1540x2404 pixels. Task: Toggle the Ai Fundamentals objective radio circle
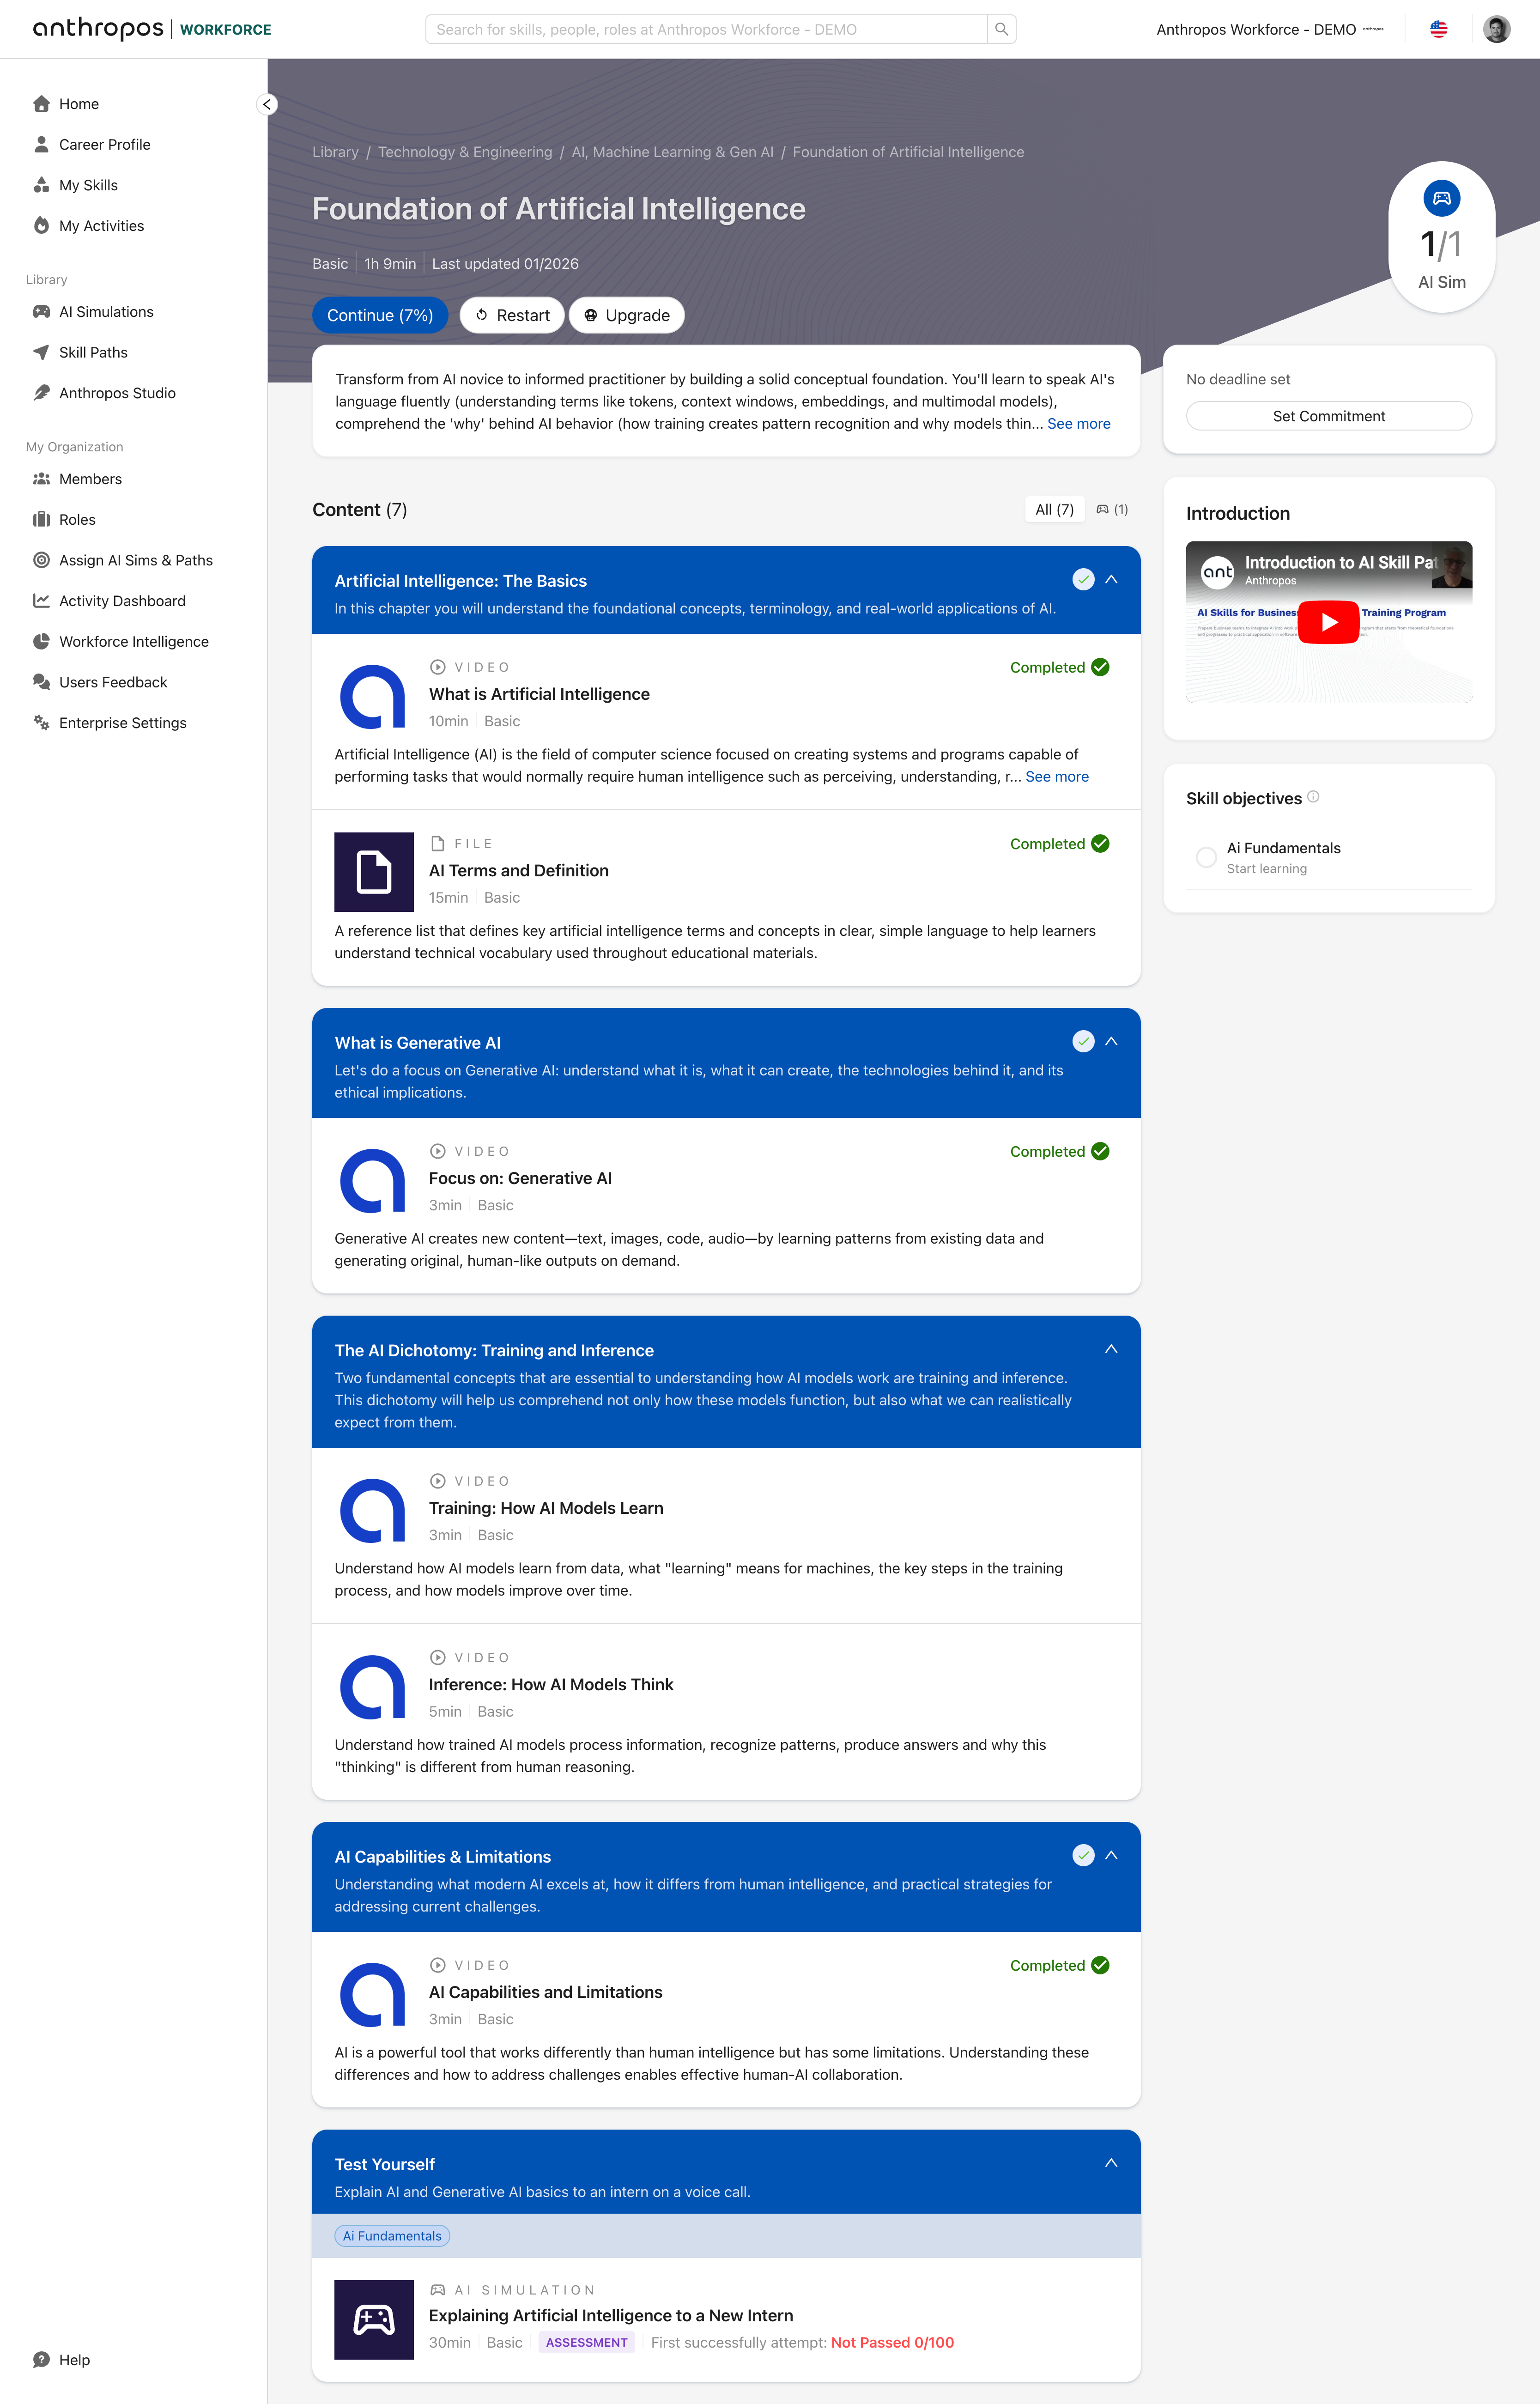pyautogui.click(x=1206, y=857)
